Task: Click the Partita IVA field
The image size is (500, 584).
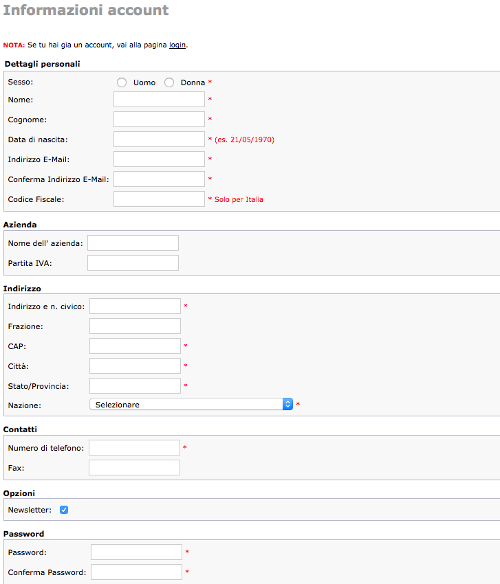Action: point(133,263)
